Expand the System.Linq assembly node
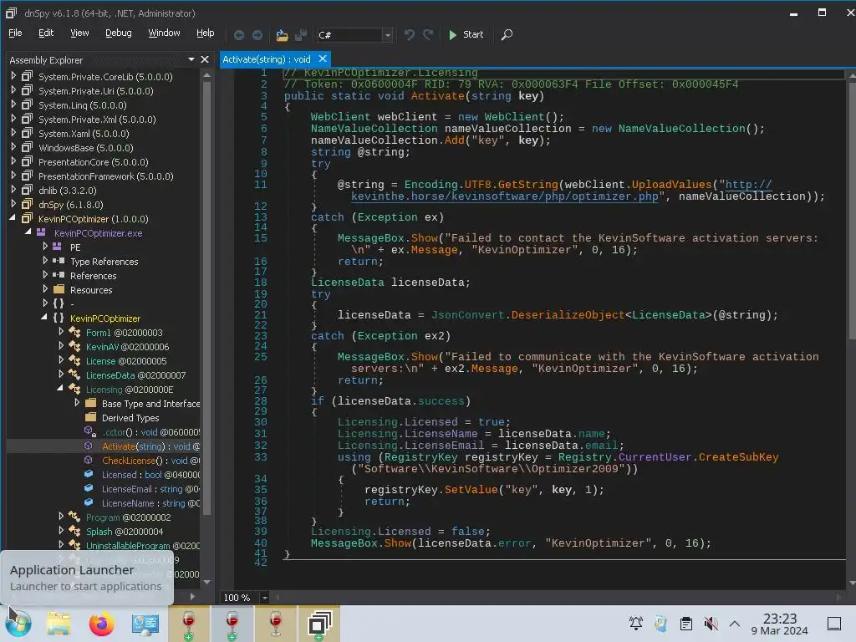Screen dimensions: 856x642 coord(13,104)
